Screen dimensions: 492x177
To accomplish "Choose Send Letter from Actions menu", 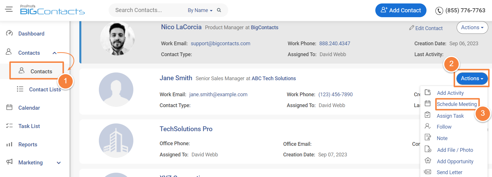I will tap(449, 172).
